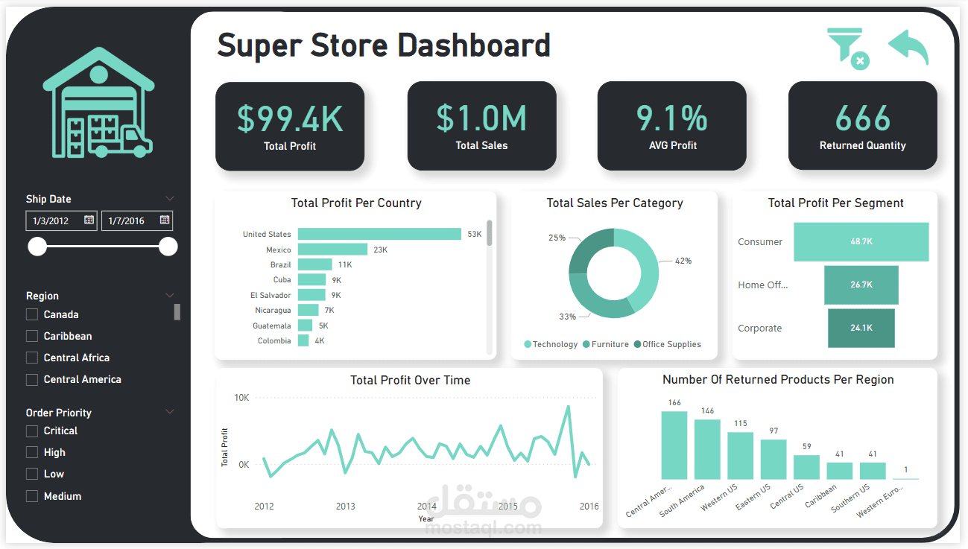Screen dimensions: 968x549
Task: Click the United States bar in country chart
Action: tap(380, 233)
